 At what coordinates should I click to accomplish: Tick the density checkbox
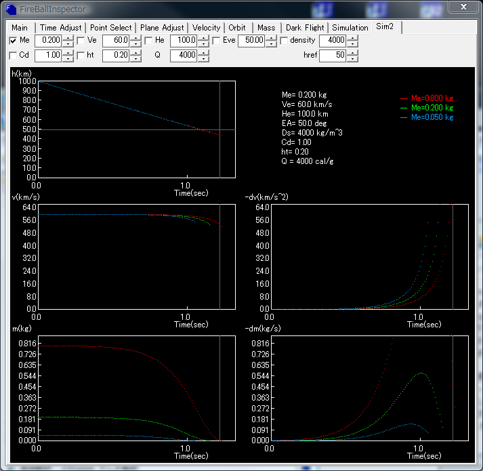click(284, 41)
